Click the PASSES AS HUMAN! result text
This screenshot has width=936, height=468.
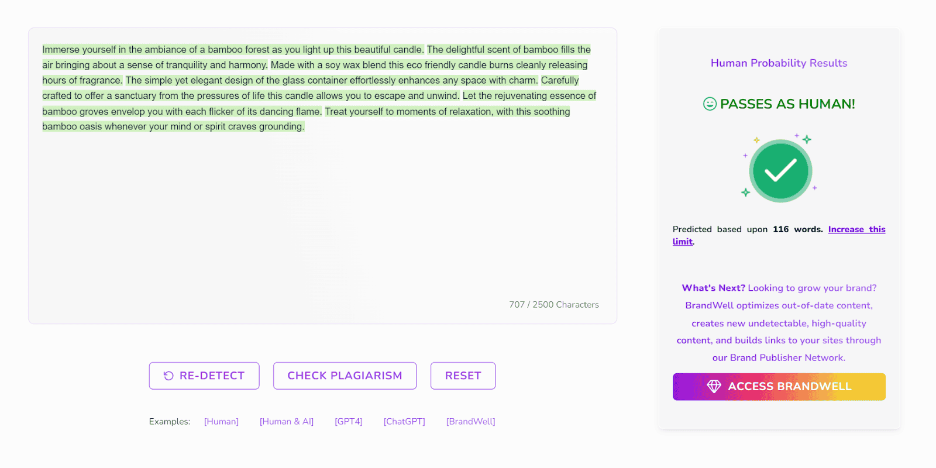(x=787, y=104)
